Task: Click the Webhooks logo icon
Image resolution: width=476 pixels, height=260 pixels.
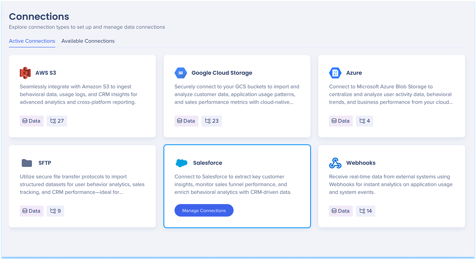Action: click(x=335, y=163)
